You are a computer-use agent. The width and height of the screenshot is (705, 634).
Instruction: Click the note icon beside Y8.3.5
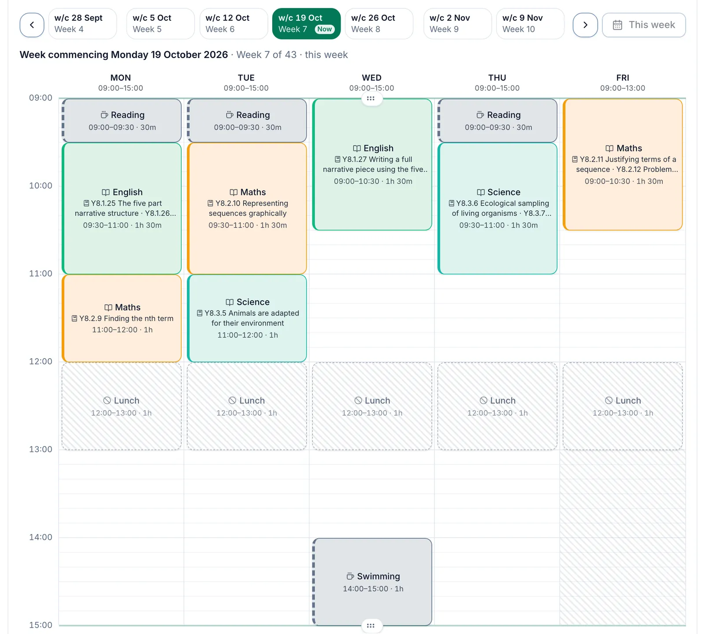pos(200,313)
